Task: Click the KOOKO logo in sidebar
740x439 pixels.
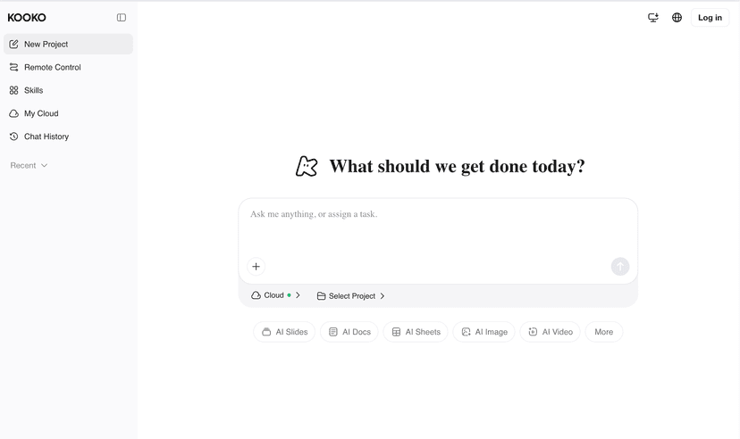Action: pos(27,18)
